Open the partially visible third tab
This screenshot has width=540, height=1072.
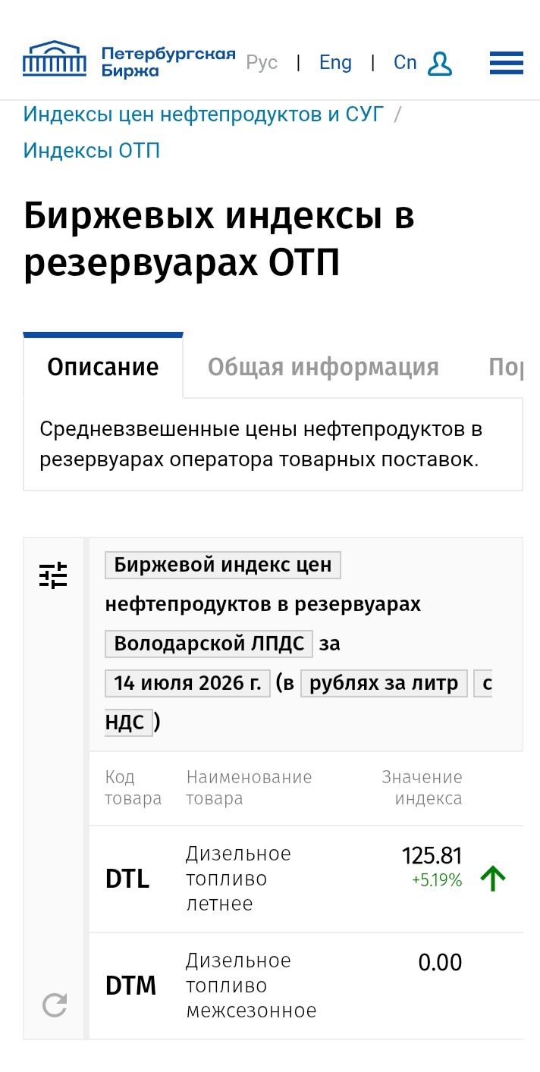(x=506, y=367)
